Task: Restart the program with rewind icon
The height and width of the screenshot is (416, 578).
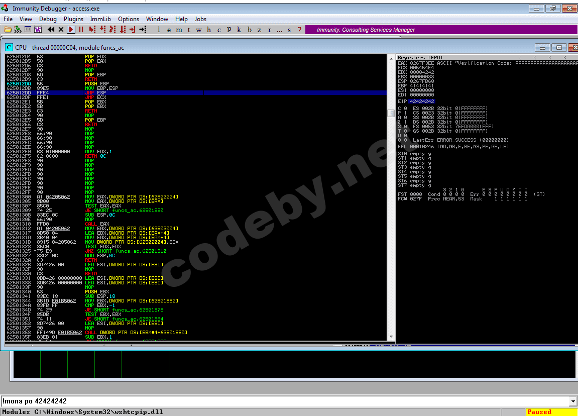Action: tap(51, 30)
